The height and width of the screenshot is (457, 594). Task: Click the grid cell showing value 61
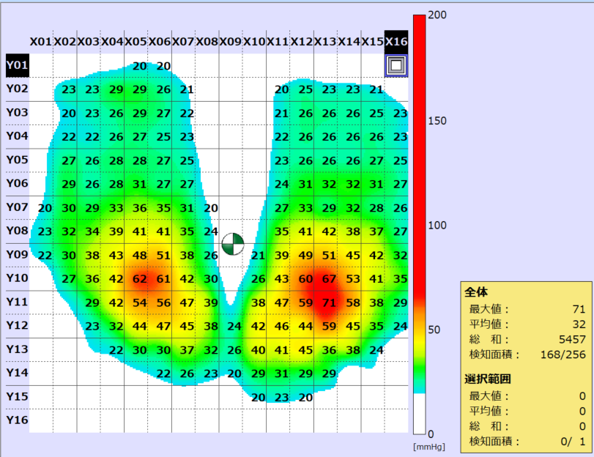pos(163,278)
